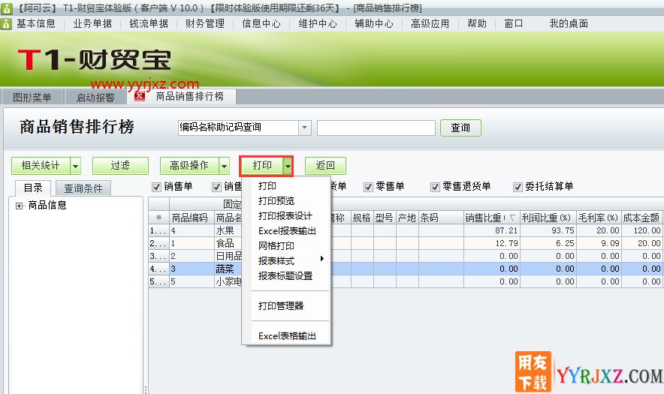Click the 成本金额 column header
The width and height of the screenshot is (664, 394).
click(641, 218)
